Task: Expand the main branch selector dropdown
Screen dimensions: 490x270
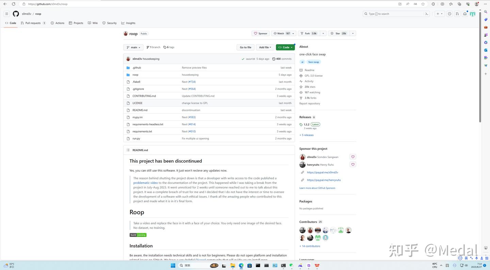Action: pyautogui.click(x=133, y=47)
